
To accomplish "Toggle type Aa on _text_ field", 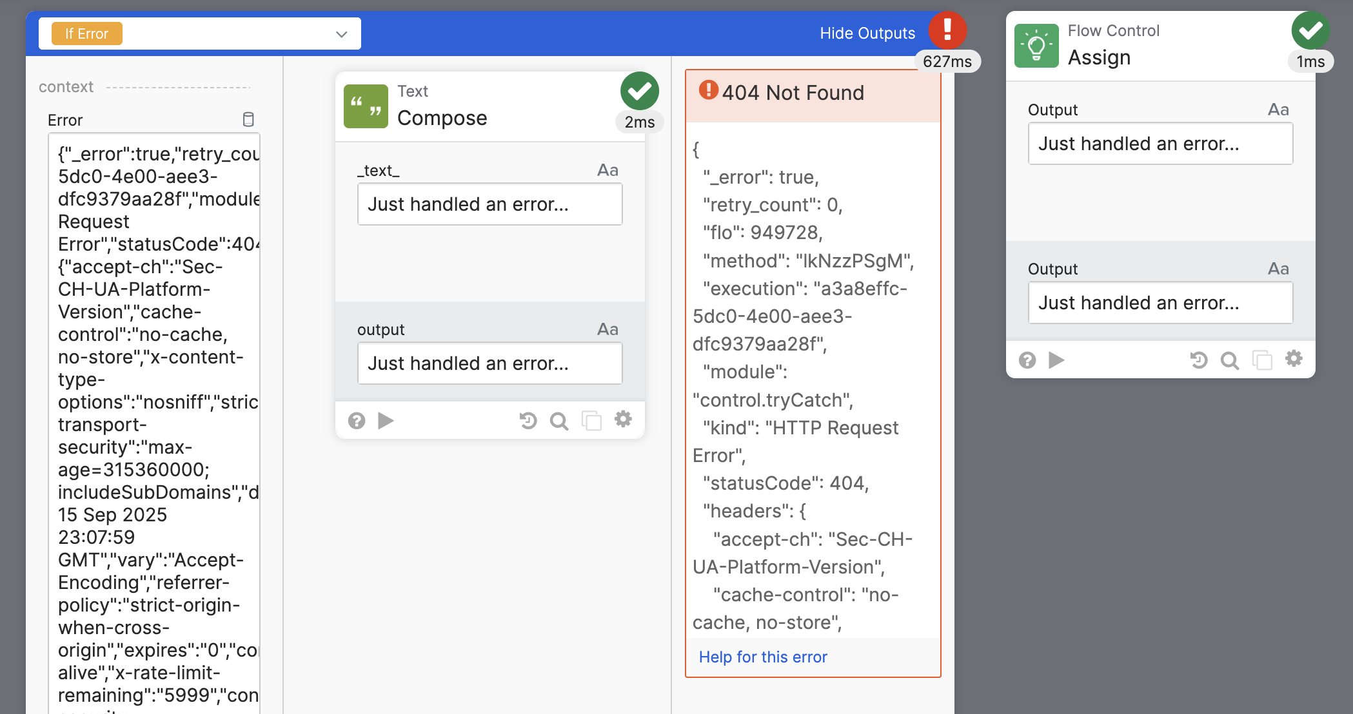I will 607,170.
